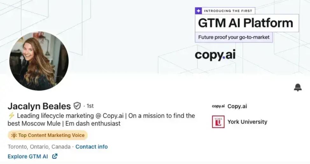
Task: Open the Explore GTM AI link
Action: [28, 156]
